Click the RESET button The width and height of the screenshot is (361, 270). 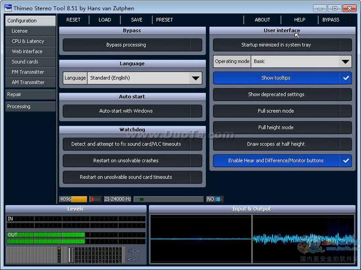[74, 20]
